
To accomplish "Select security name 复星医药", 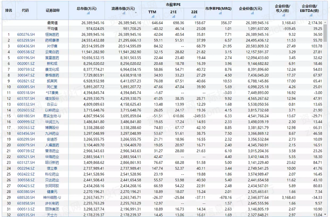I will click(x=52, y=58).
